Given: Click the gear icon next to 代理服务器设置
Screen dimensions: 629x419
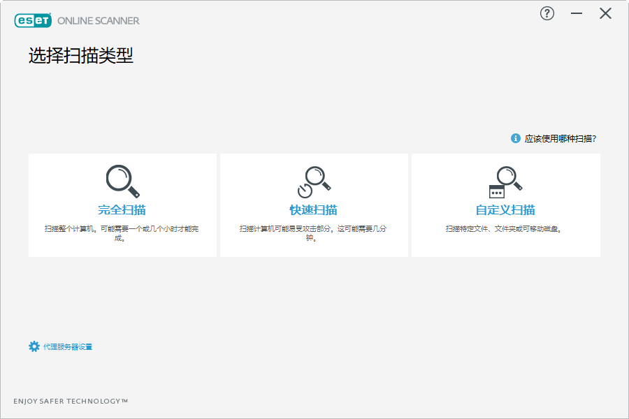Looking at the screenshot, I should pos(33,346).
